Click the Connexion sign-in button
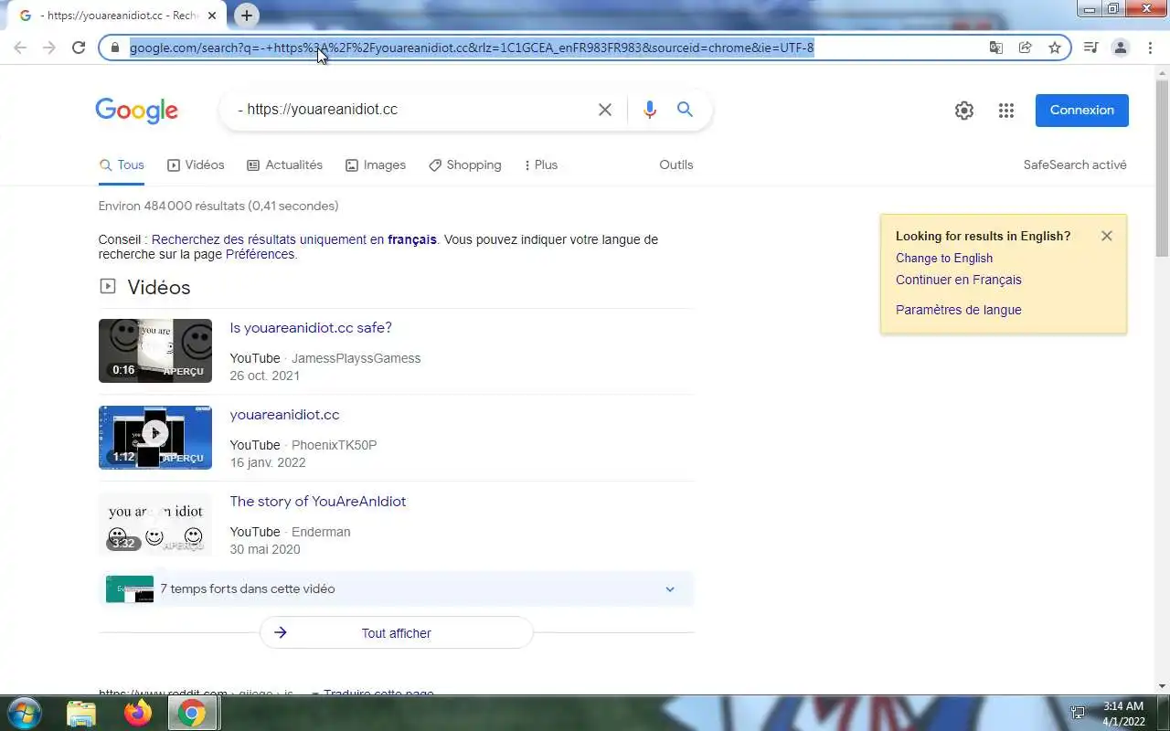The height and width of the screenshot is (731, 1170). [1082, 111]
